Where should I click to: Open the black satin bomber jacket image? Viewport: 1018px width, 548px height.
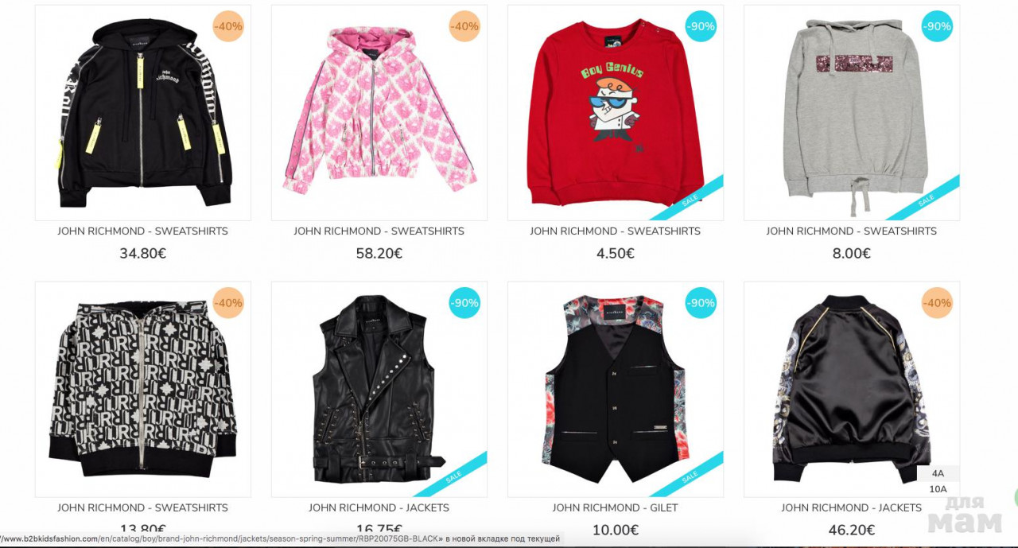click(852, 390)
